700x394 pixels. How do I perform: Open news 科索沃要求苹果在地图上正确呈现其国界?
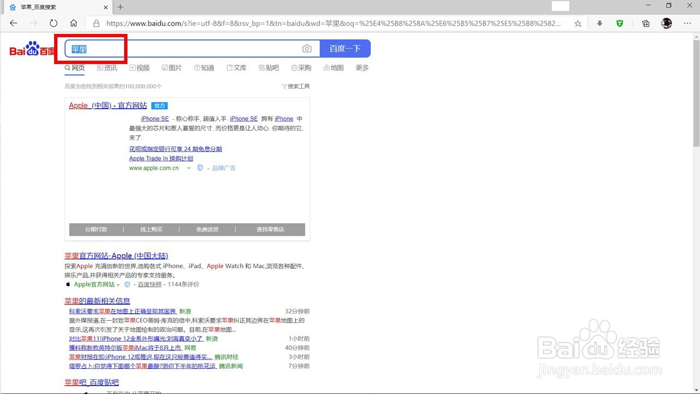[122, 311]
